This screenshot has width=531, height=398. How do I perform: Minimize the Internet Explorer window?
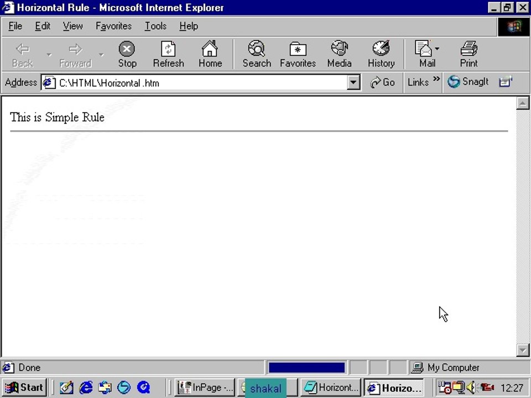[x=494, y=7]
